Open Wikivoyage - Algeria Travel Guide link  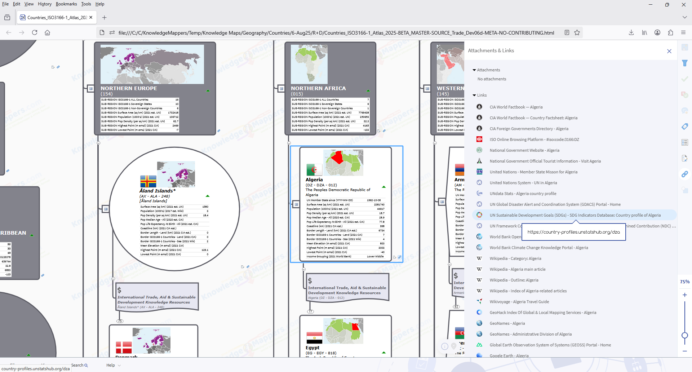pyautogui.click(x=519, y=302)
